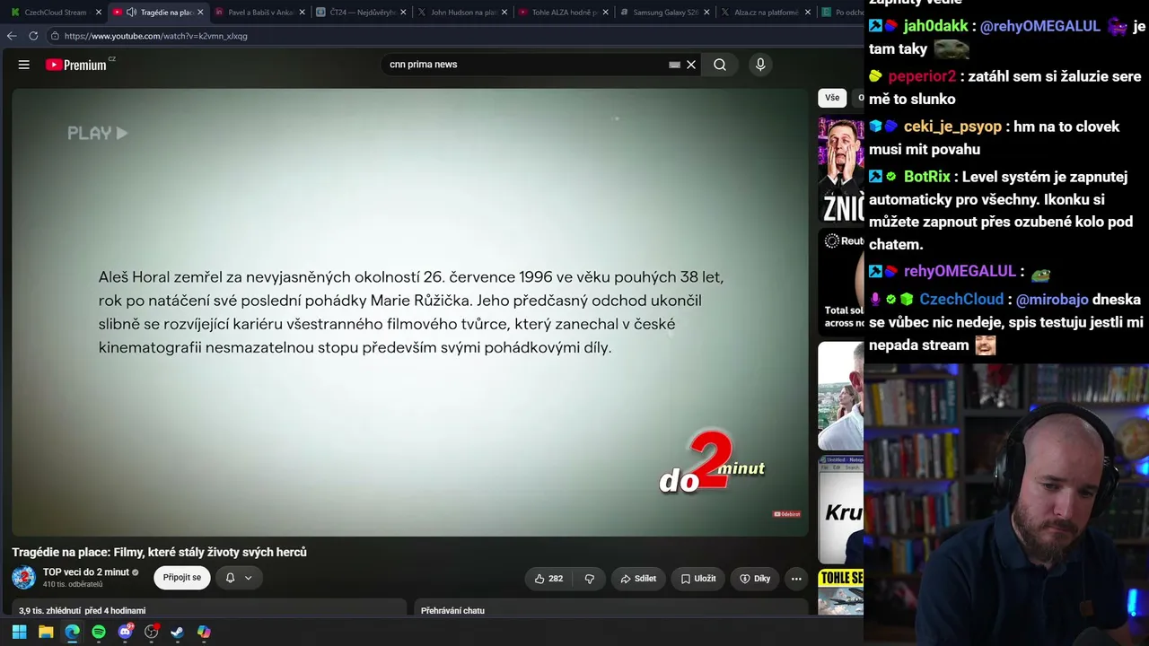Image resolution: width=1149 pixels, height=646 pixels.
Task: Switch to the CzechCloud Stream tab
Action: (x=55, y=13)
